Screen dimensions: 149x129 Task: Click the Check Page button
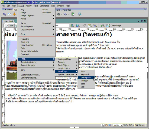click(114, 26)
